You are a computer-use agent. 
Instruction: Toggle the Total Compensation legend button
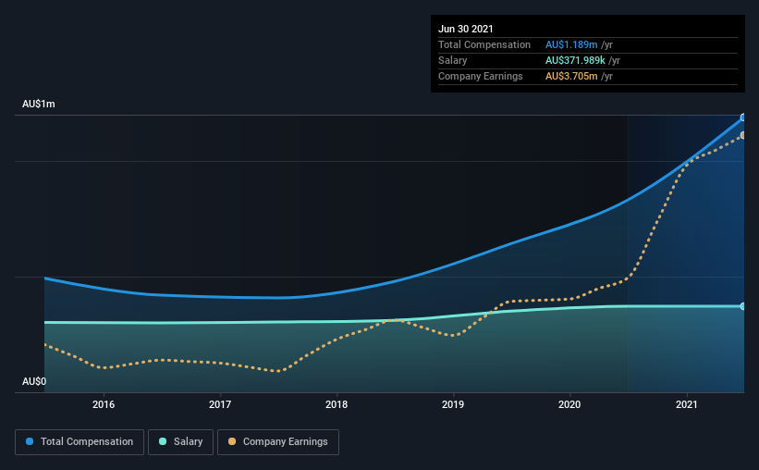(80, 442)
